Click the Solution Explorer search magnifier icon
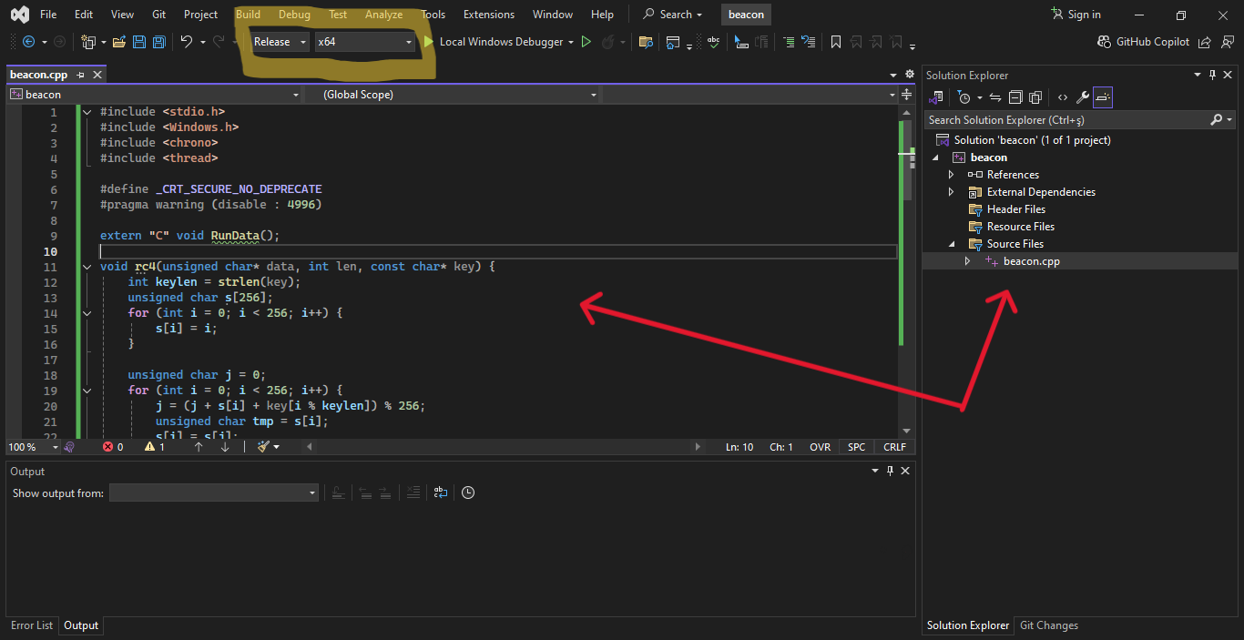1244x640 pixels. (x=1216, y=119)
